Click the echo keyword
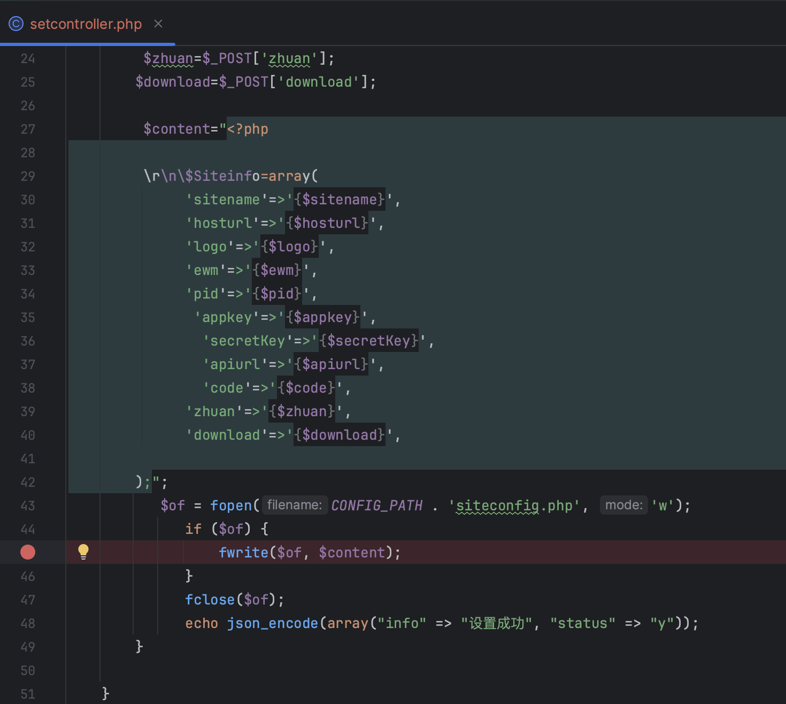The width and height of the screenshot is (786, 704). (202, 623)
